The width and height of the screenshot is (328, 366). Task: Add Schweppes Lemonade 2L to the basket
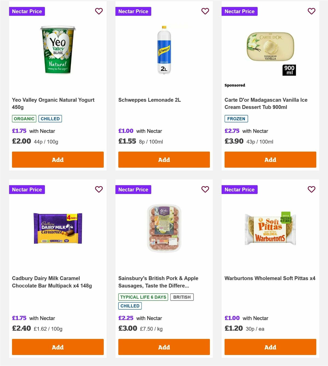pyautogui.click(x=164, y=159)
